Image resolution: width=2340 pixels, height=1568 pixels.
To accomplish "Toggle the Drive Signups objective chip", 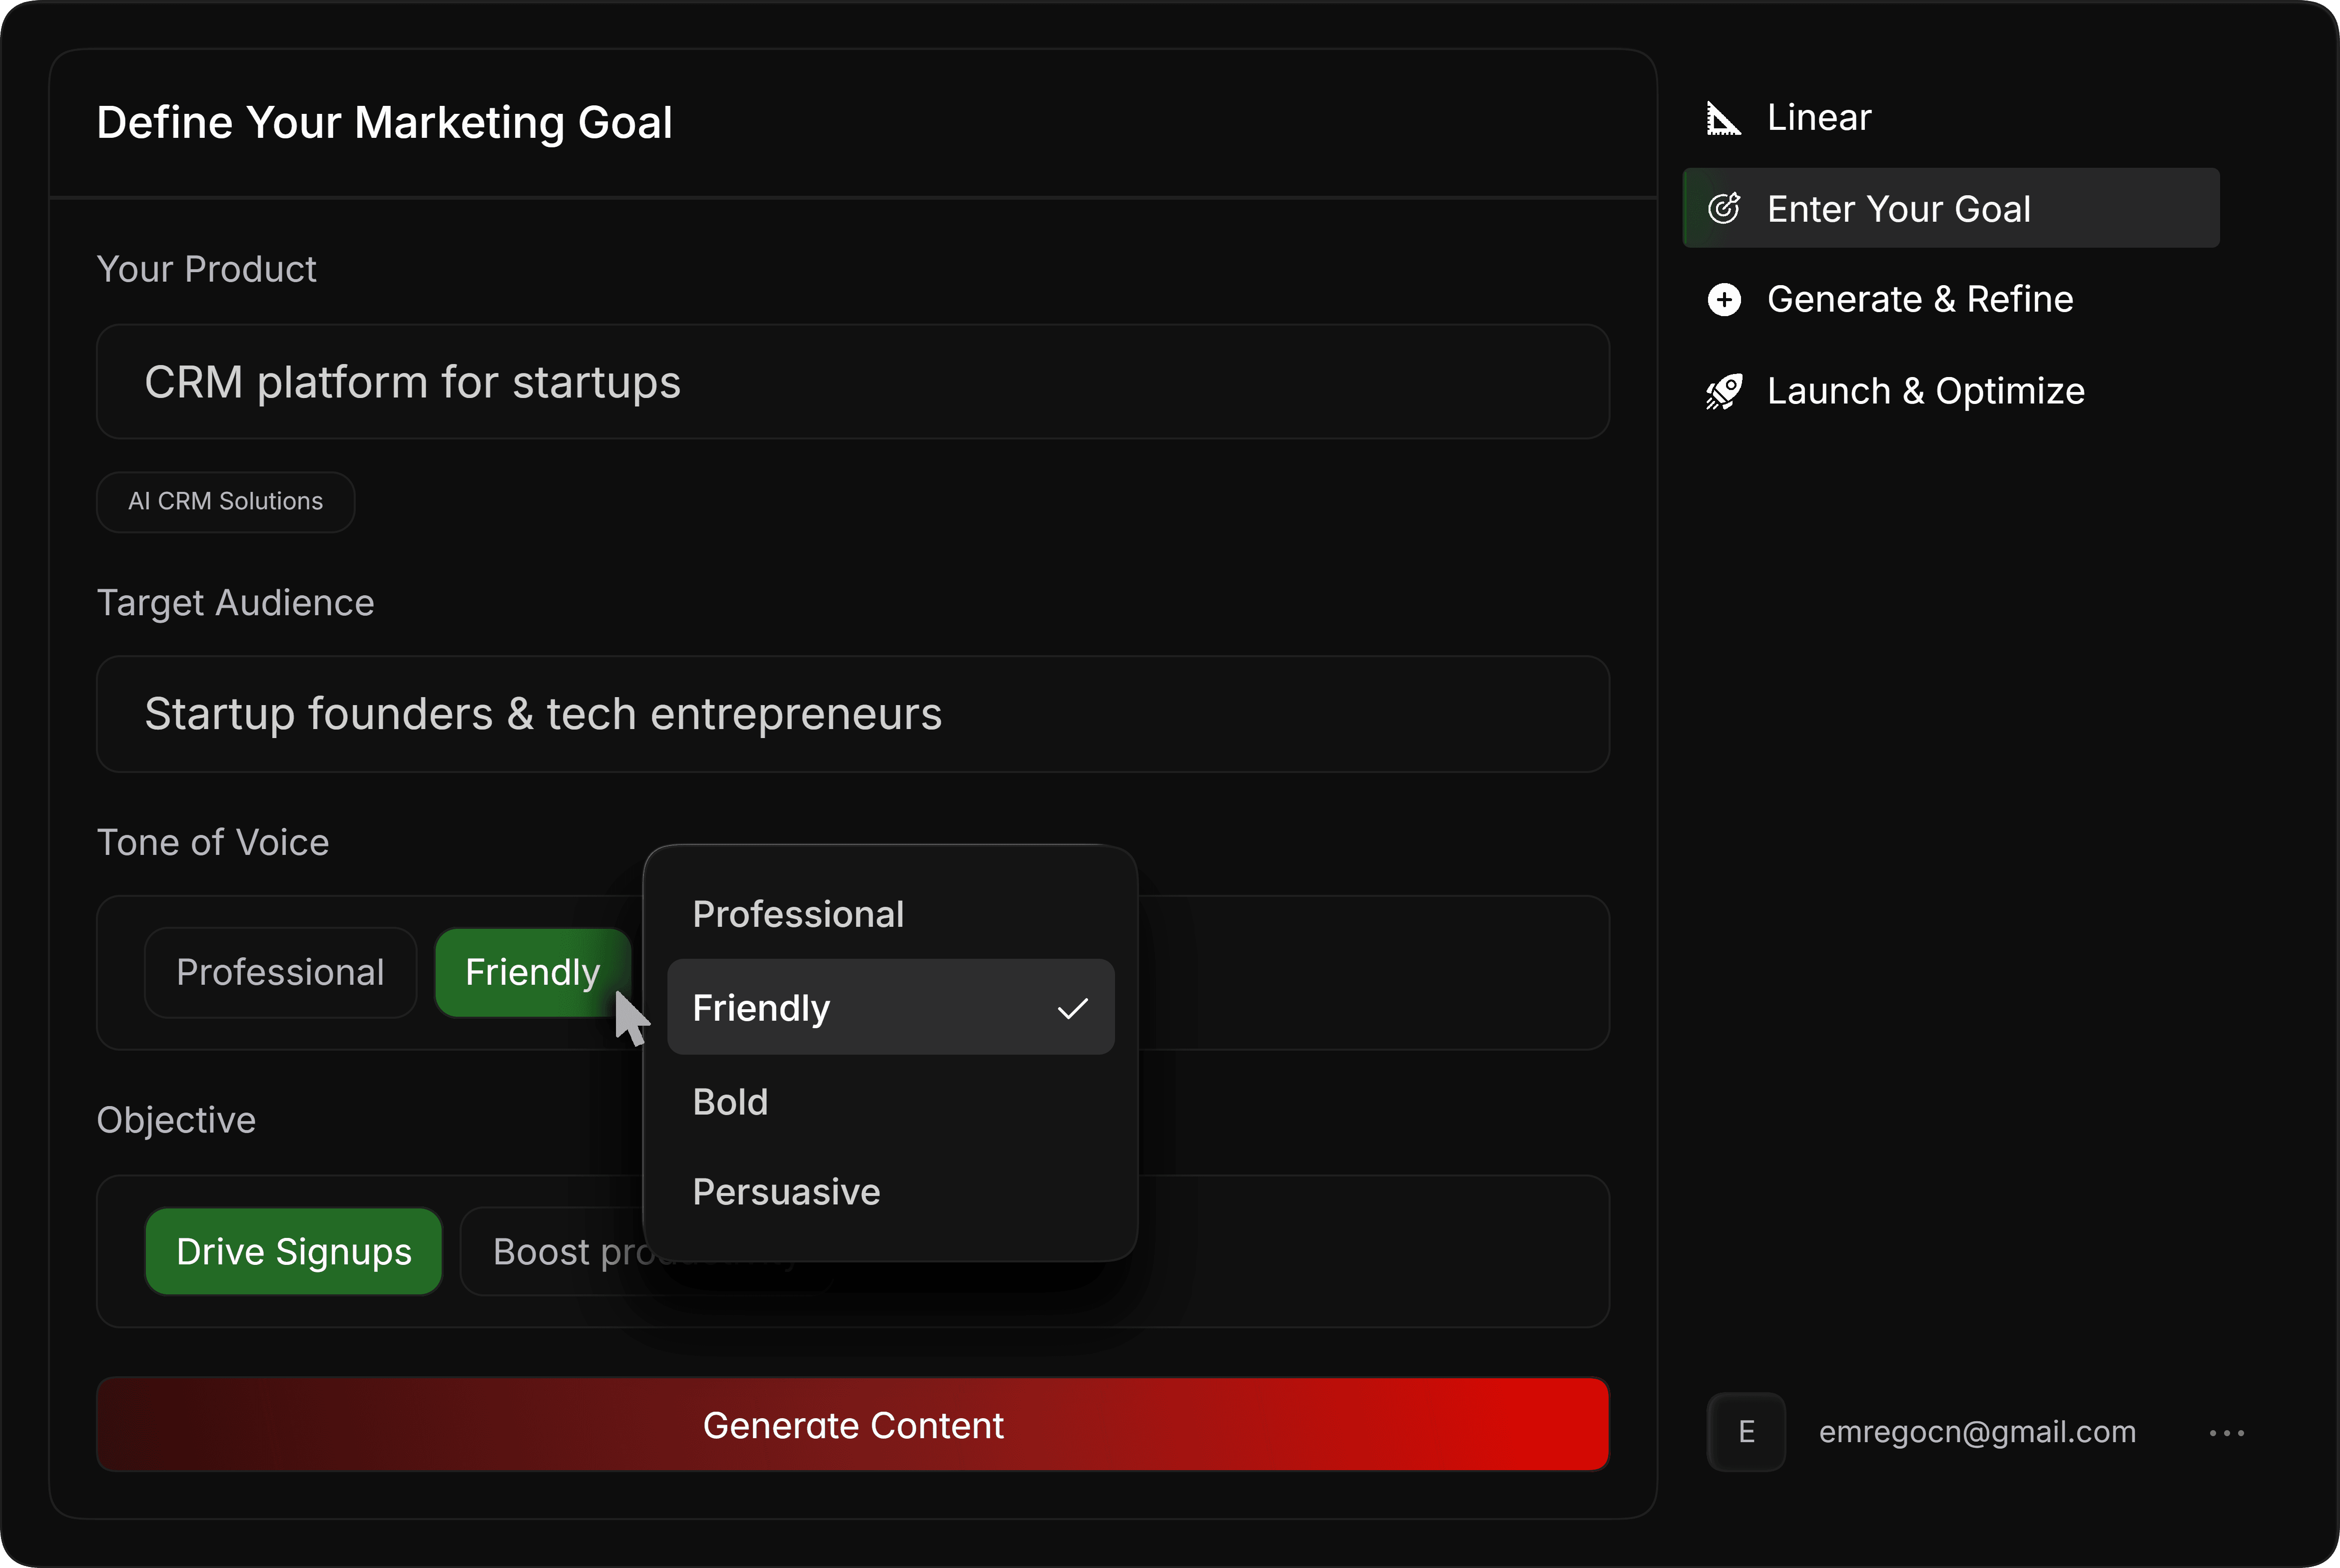I will click(x=293, y=1252).
